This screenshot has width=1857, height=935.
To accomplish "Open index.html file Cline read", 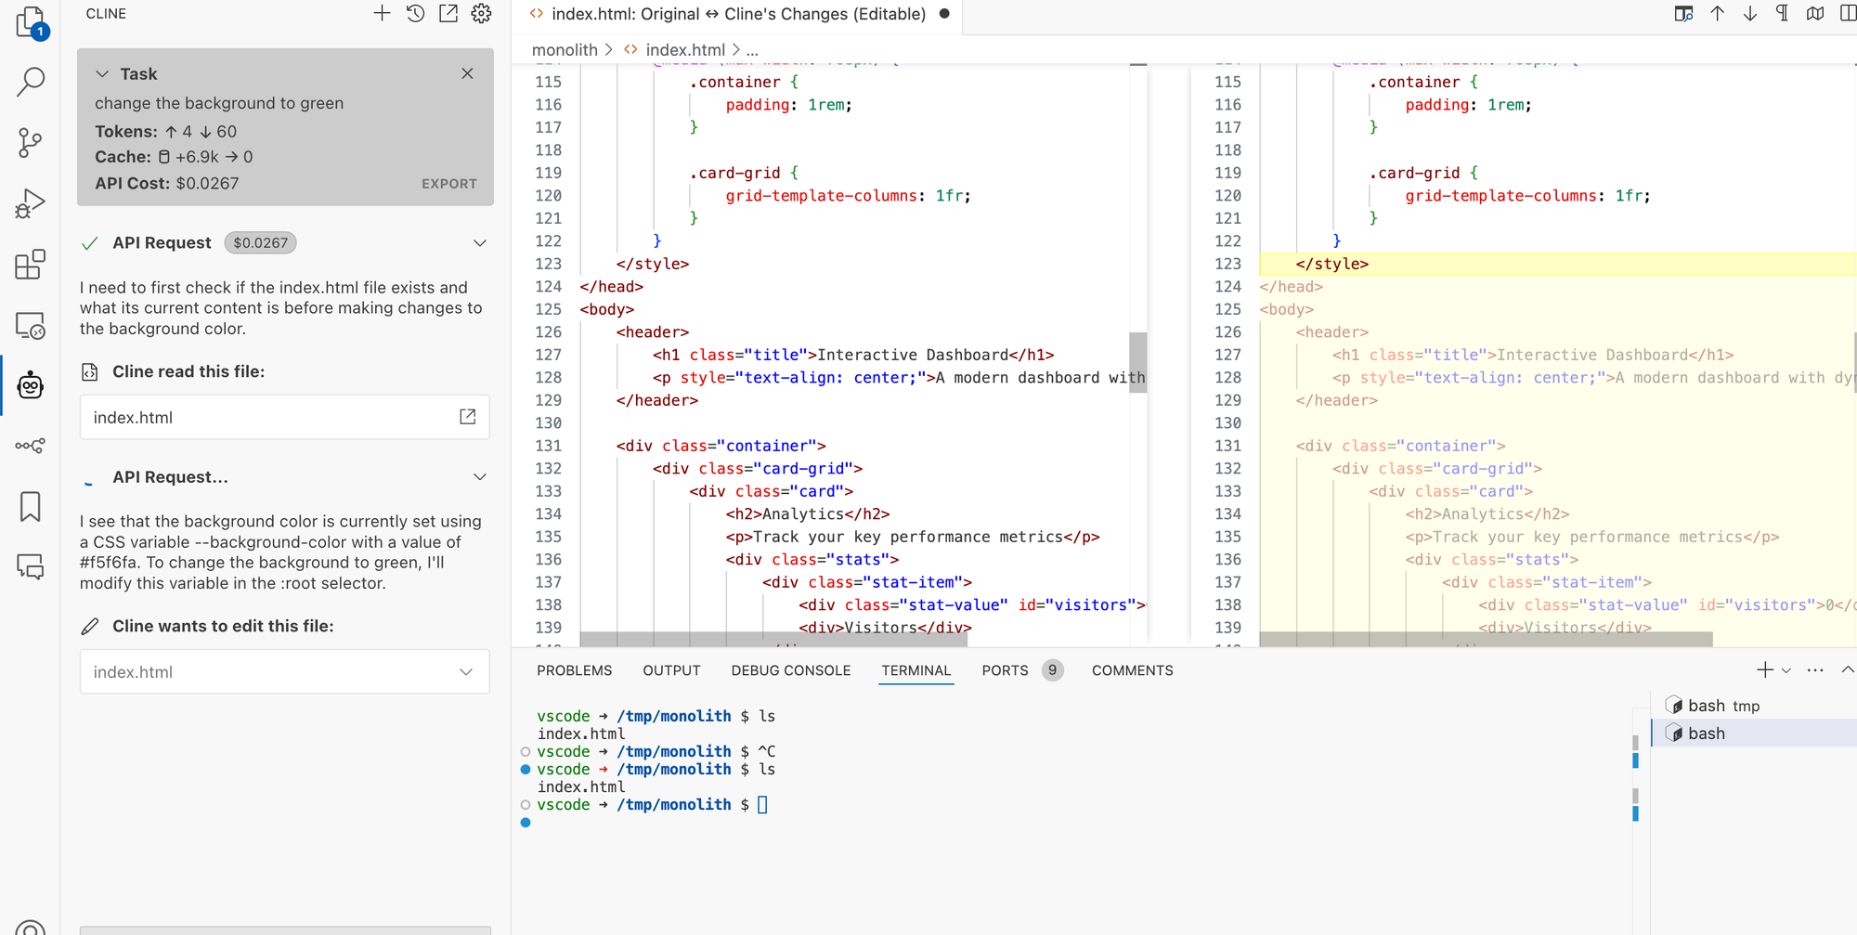I will click(x=467, y=417).
